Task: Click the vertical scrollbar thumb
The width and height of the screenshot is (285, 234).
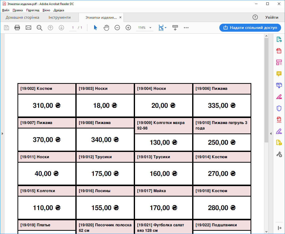Action: 267,90
